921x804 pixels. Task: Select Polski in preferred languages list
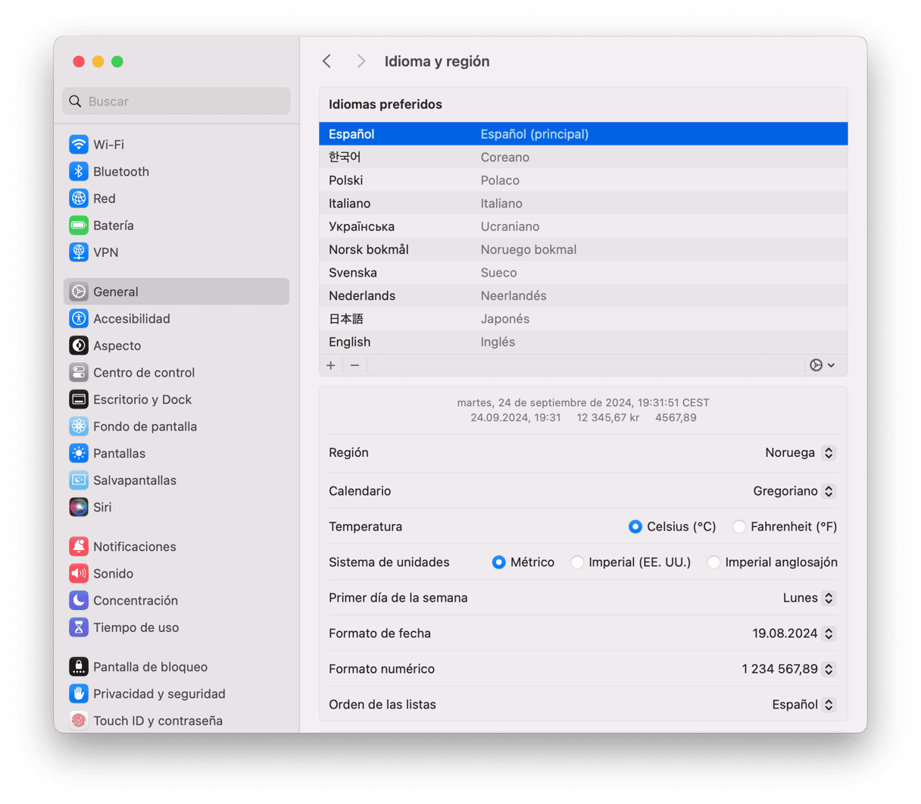click(x=346, y=180)
